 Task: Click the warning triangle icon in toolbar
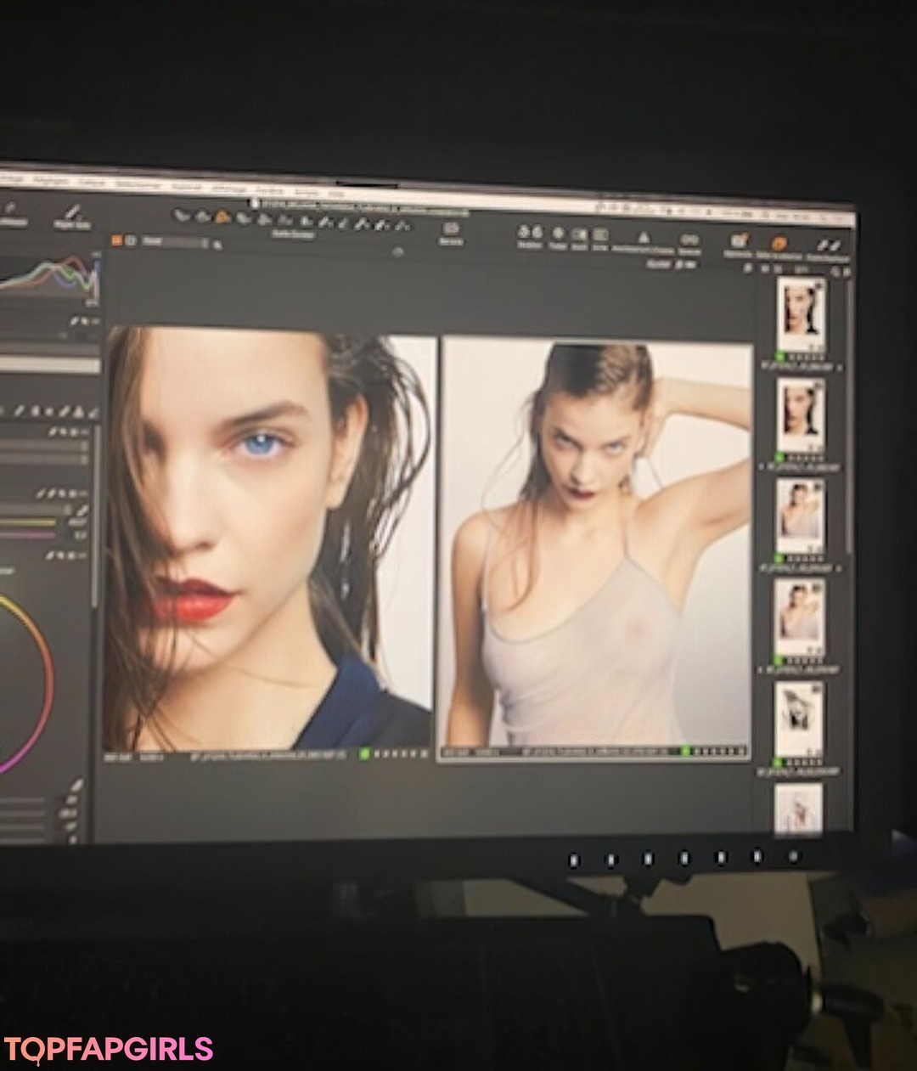[x=643, y=237]
